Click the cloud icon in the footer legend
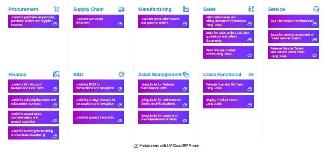This screenshot has height=153, width=328. (136, 145)
